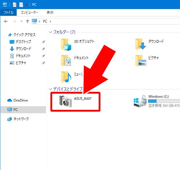The width and height of the screenshot is (180, 170).
Task: Select the ピクチャ folder icon in main pane
Action: coord(141,61)
